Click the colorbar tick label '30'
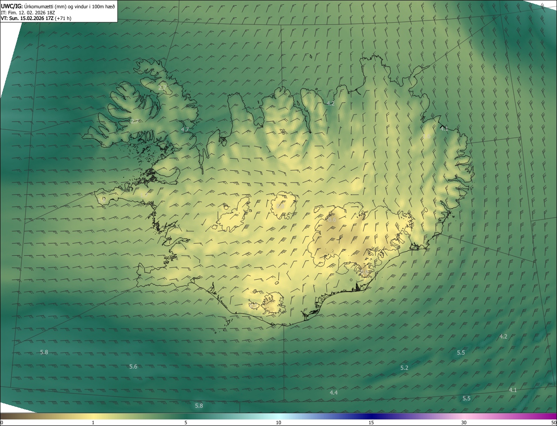The width and height of the screenshot is (557, 426). 464,423
